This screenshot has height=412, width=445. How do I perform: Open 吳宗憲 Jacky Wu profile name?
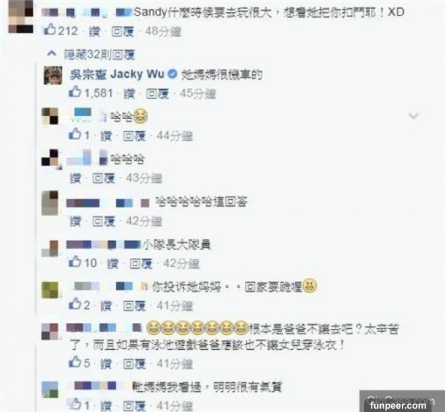click(x=117, y=74)
